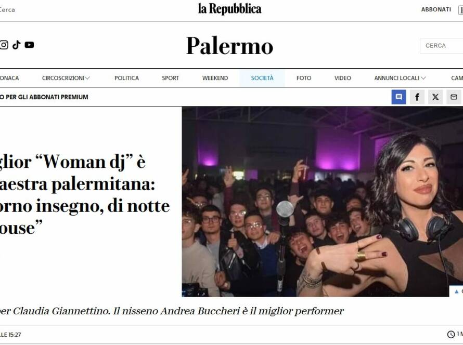The height and width of the screenshot is (345, 463).
Task: Expand the Circoscrizioni dropdown
Action: (x=66, y=78)
